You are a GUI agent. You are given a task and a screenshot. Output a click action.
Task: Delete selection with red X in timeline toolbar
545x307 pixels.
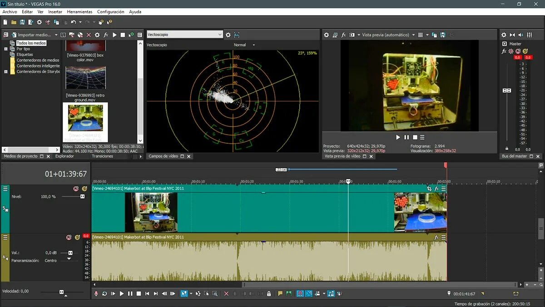[226, 294]
